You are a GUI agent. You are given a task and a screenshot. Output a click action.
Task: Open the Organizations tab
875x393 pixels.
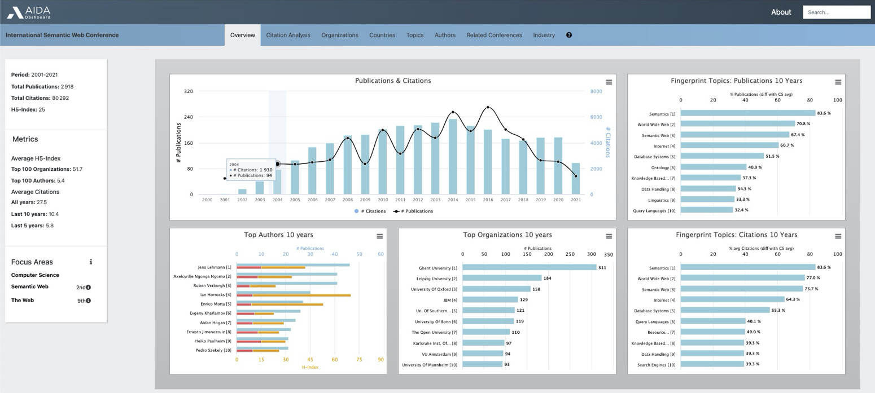pyautogui.click(x=339, y=35)
